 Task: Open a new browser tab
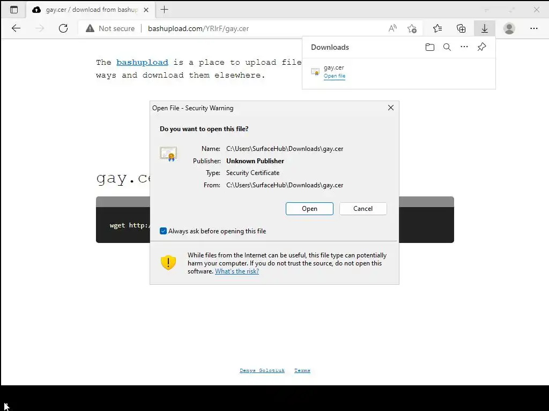[x=164, y=10]
